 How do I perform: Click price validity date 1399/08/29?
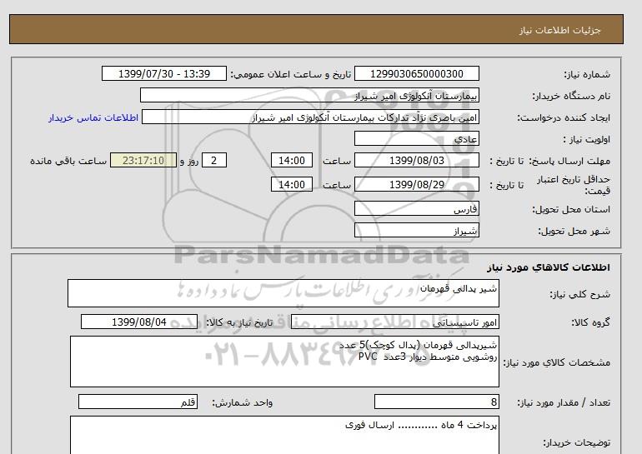click(416, 185)
